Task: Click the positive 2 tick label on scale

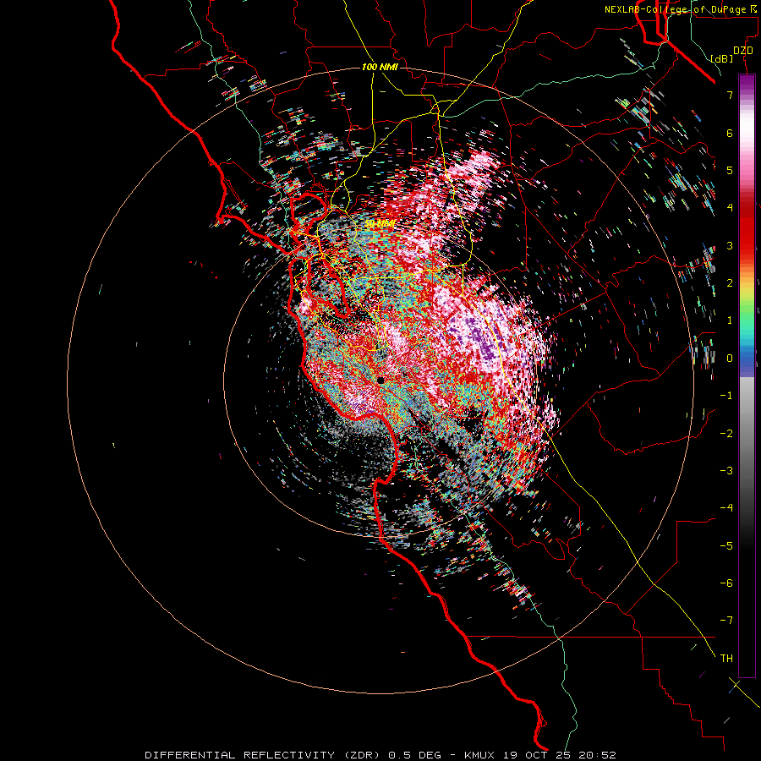Action: (730, 283)
